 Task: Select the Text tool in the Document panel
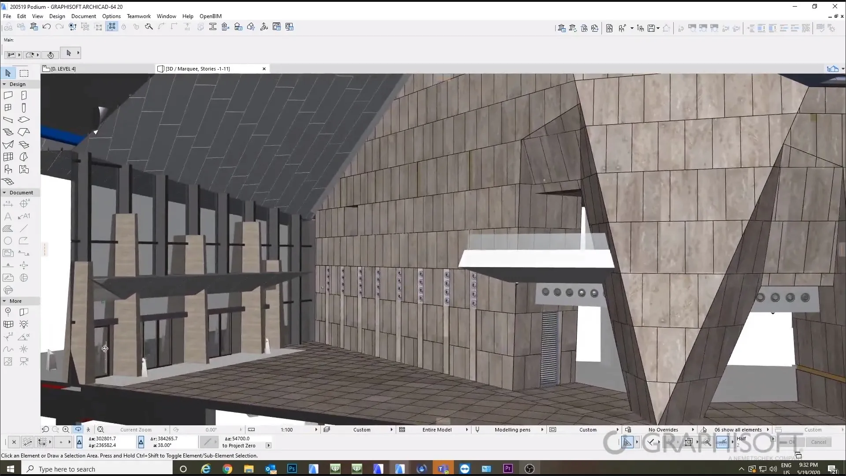click(x=7, y=215)
